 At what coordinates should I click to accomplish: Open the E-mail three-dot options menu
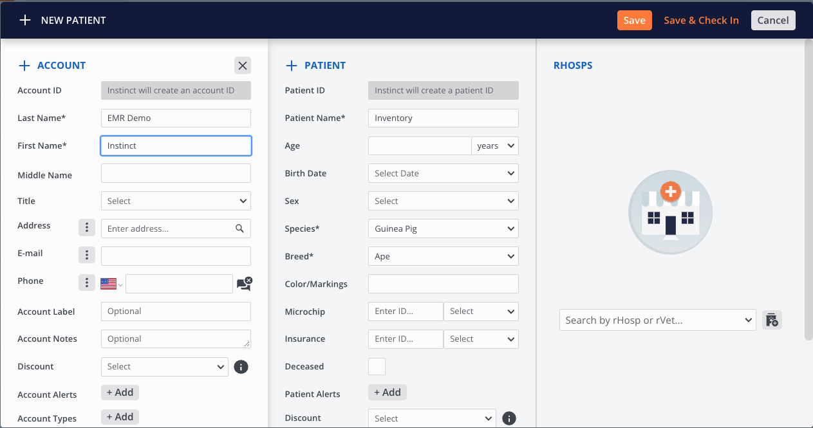[86, 255]
